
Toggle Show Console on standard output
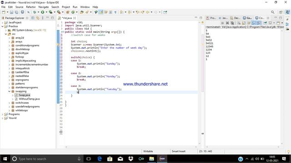254,23
